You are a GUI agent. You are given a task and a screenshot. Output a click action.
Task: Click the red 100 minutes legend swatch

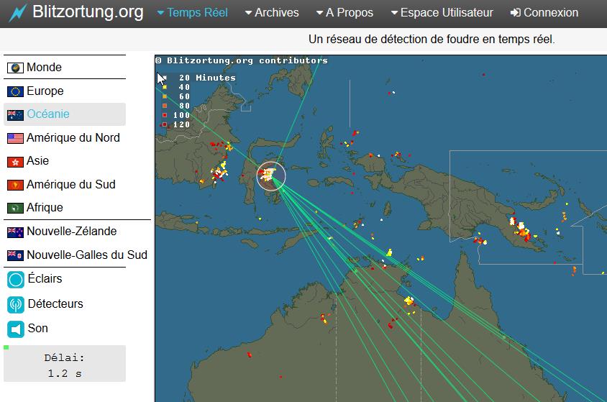[165, 115]
